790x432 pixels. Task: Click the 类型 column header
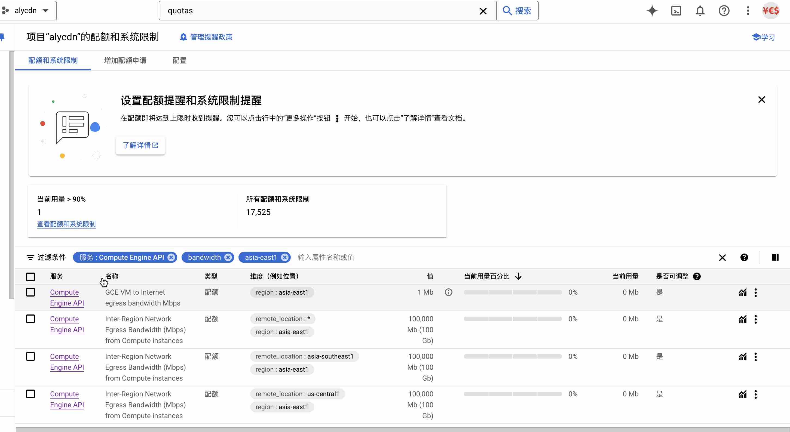(211, 276)
